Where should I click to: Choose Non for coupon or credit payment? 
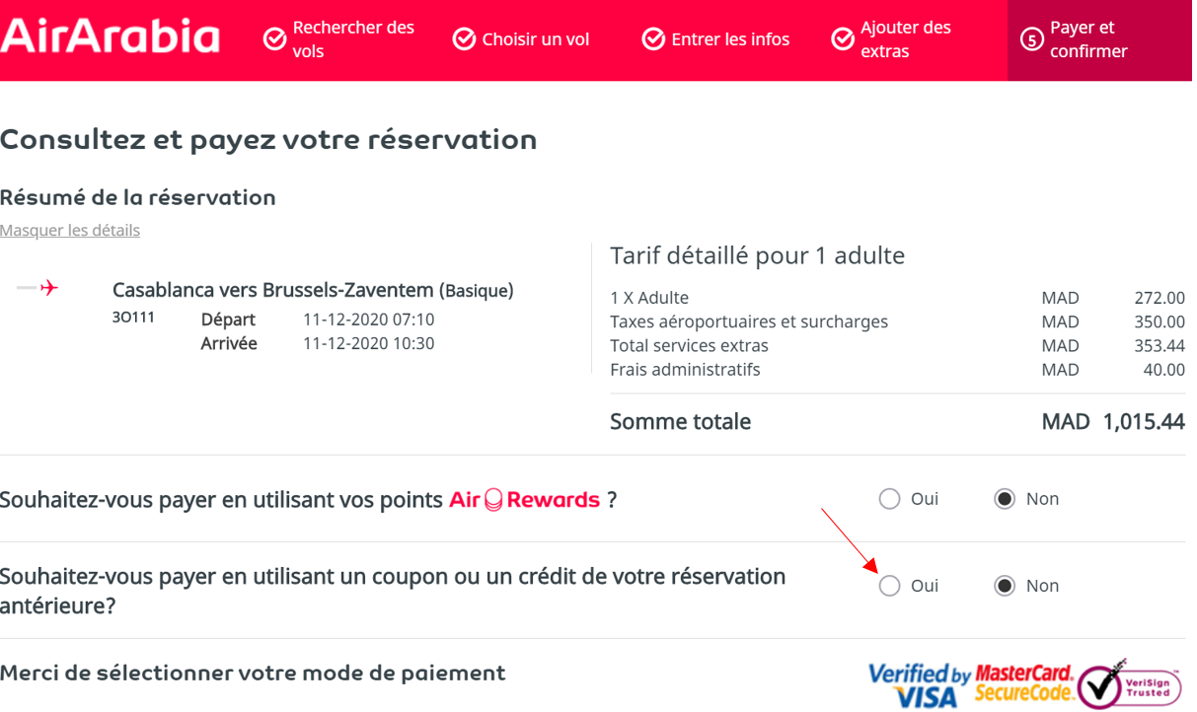[1005, 586]
